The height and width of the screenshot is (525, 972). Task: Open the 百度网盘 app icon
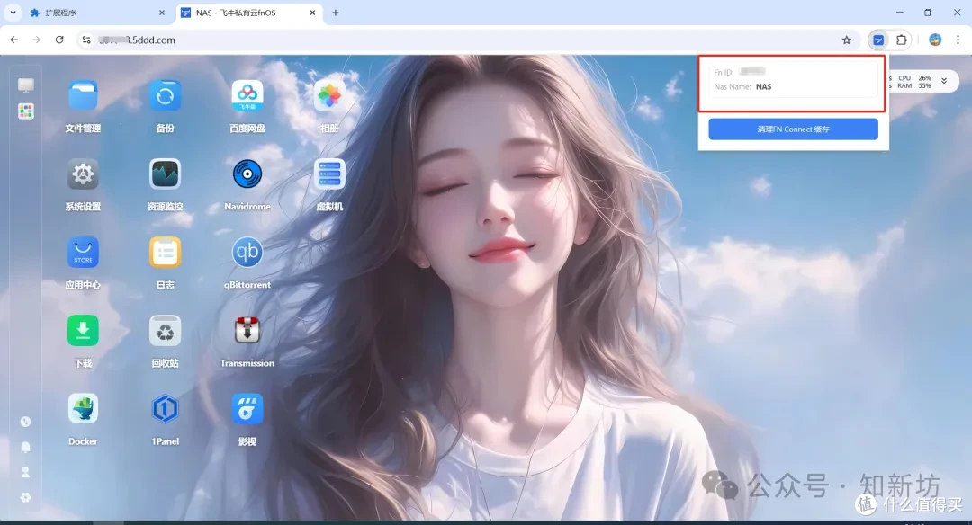(x=247, y=96)
